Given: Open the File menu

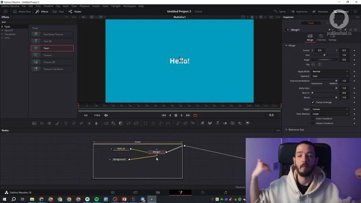Looking at the screenshot, I should [24, 6].
